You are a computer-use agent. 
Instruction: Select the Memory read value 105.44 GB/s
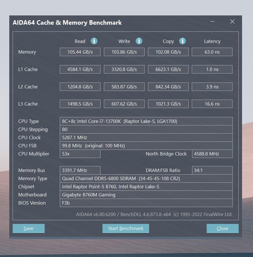pyautogui.click(x=80, y=52)
